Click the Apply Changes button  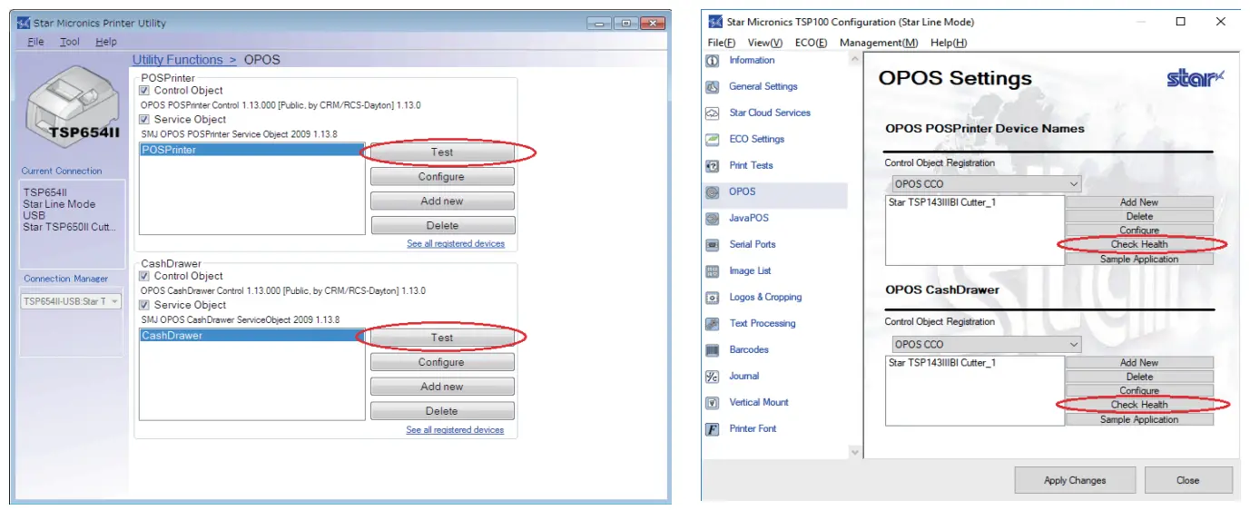point(1075,480)
